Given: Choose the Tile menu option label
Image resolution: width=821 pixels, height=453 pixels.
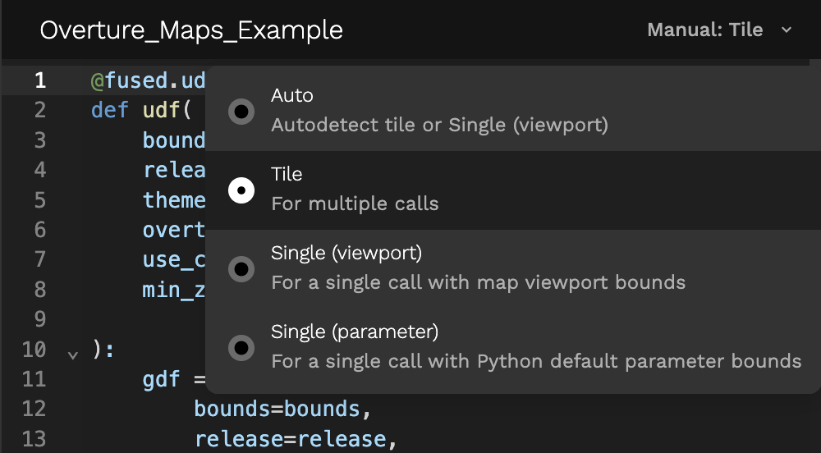Looking at the screenshot, I should 287,174.
